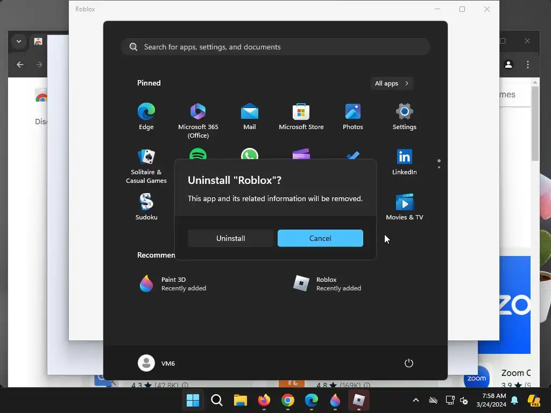This screenshot has width=551, height=413.
Task: Open Chrome three-dot menu
Action: pos(528,65)
